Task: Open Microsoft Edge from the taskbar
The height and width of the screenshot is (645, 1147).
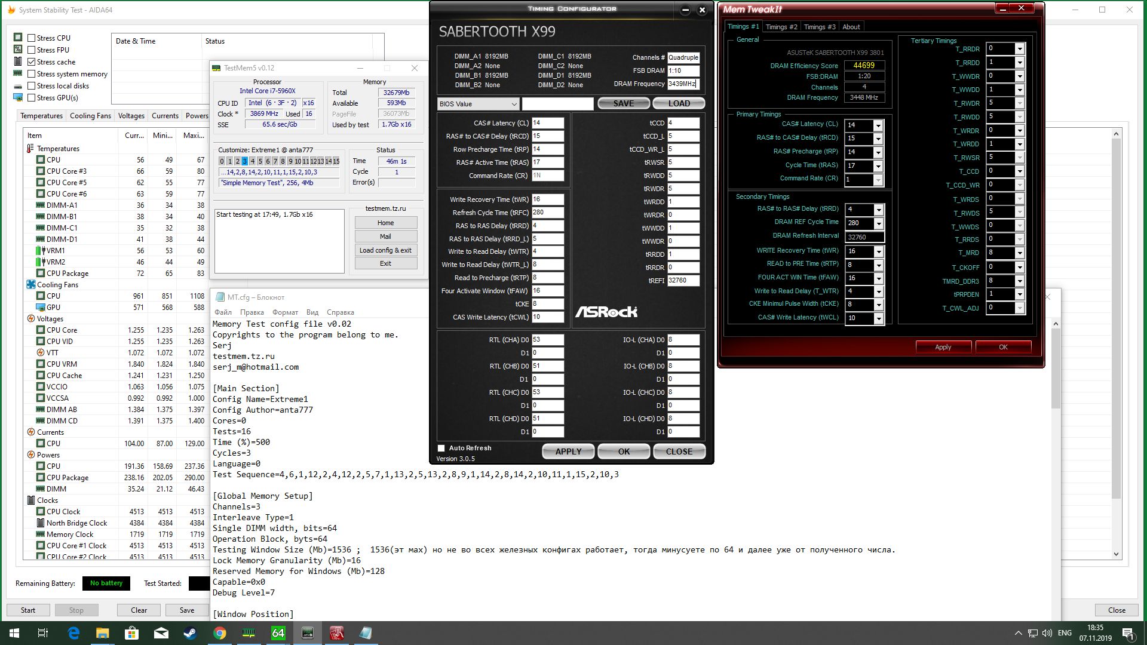Action: click(x=73, y=633)
